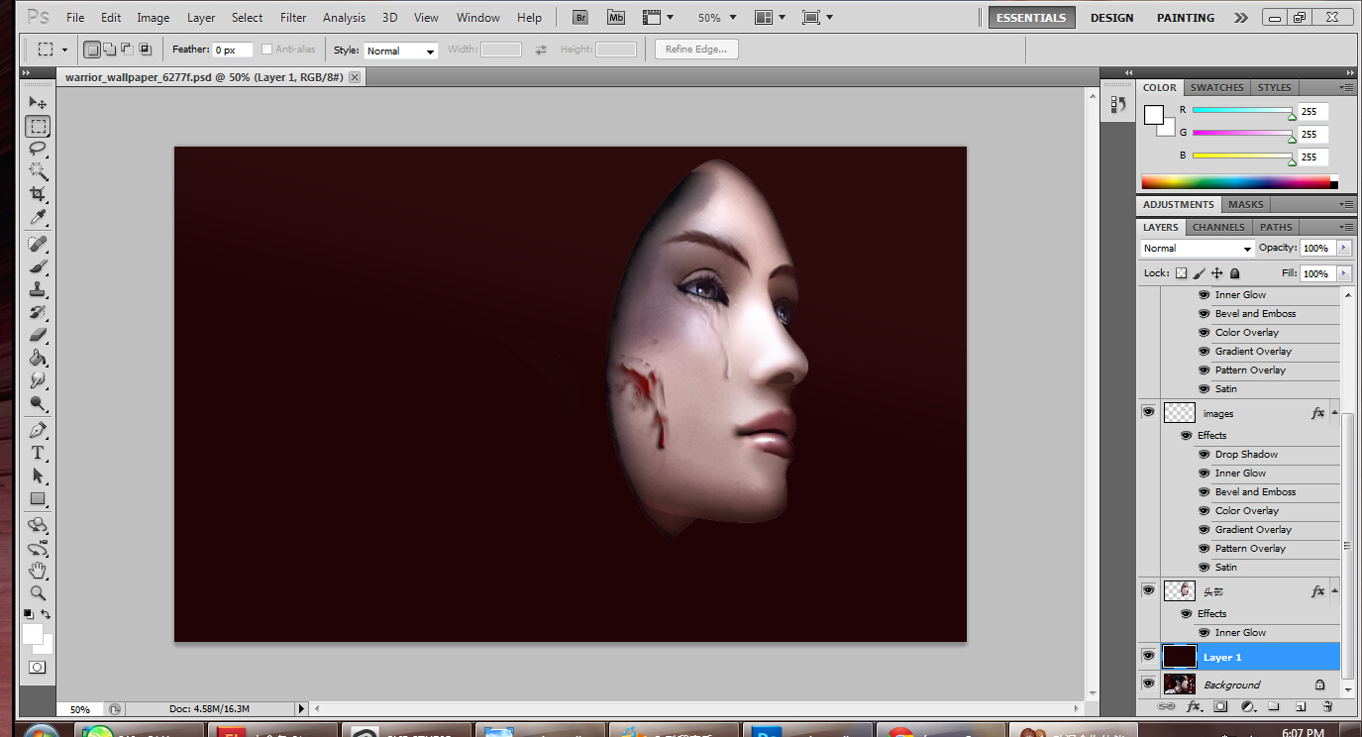This screenshot has height=737, width=1362.
Task: Collapse effects list of images layer
Action: click(x=1334, y=413)
